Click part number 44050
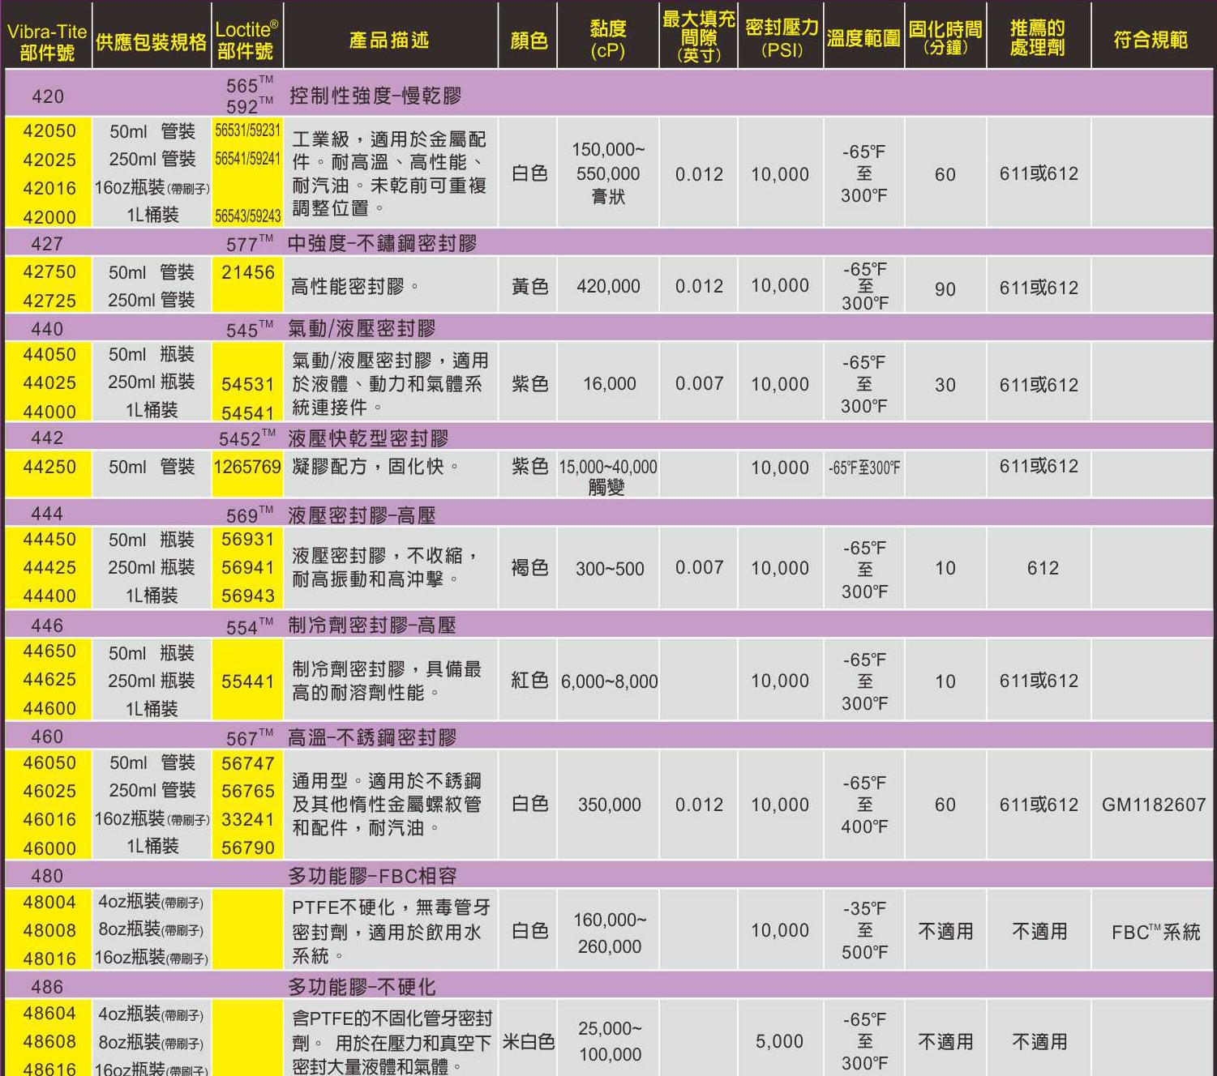 point(49,354)
